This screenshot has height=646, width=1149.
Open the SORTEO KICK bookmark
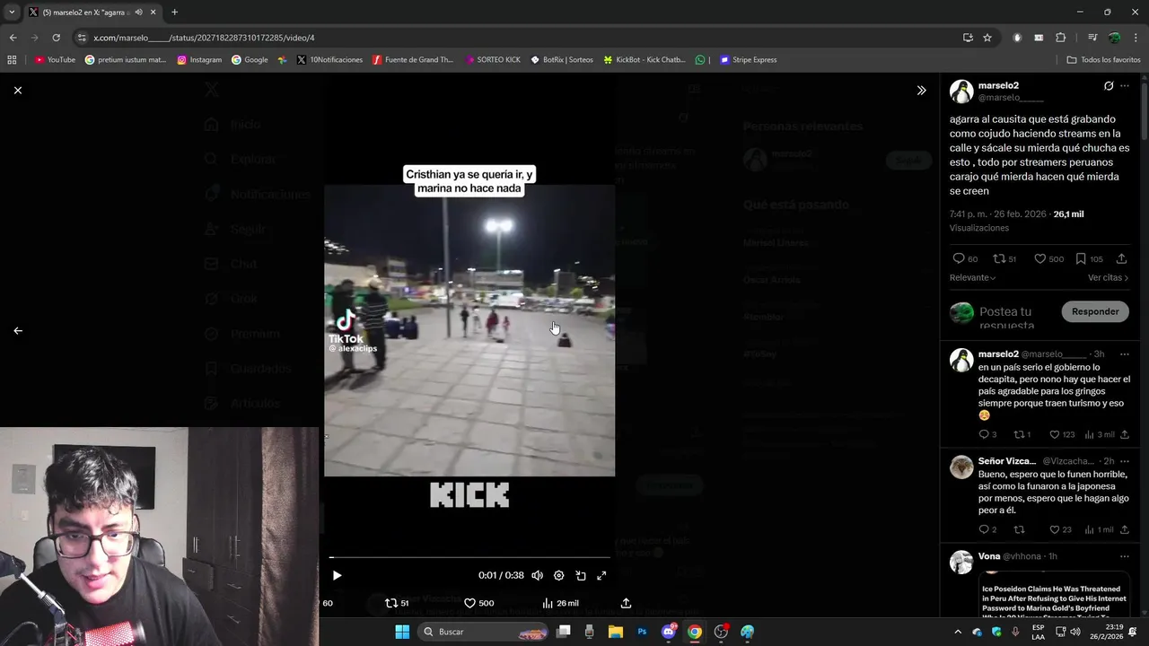tap(493, 60)
